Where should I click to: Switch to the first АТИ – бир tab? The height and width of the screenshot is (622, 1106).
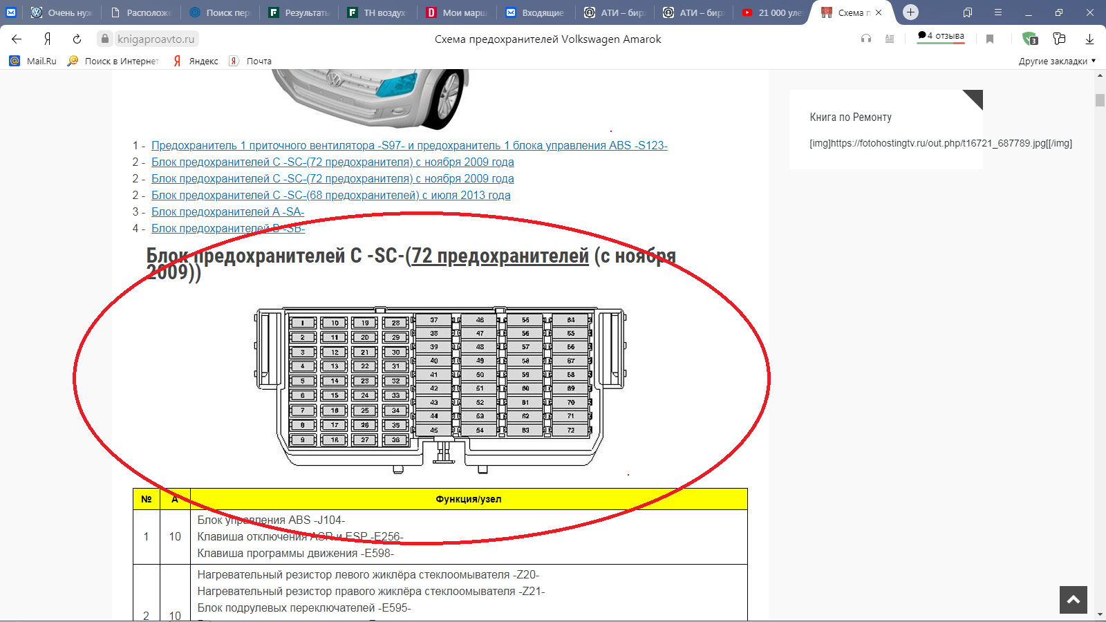[x=614, y=12]
